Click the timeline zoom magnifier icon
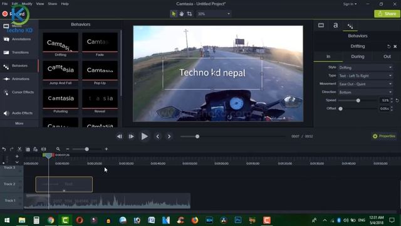Screen dimensions: 401x226 click(x=58, y=149)
